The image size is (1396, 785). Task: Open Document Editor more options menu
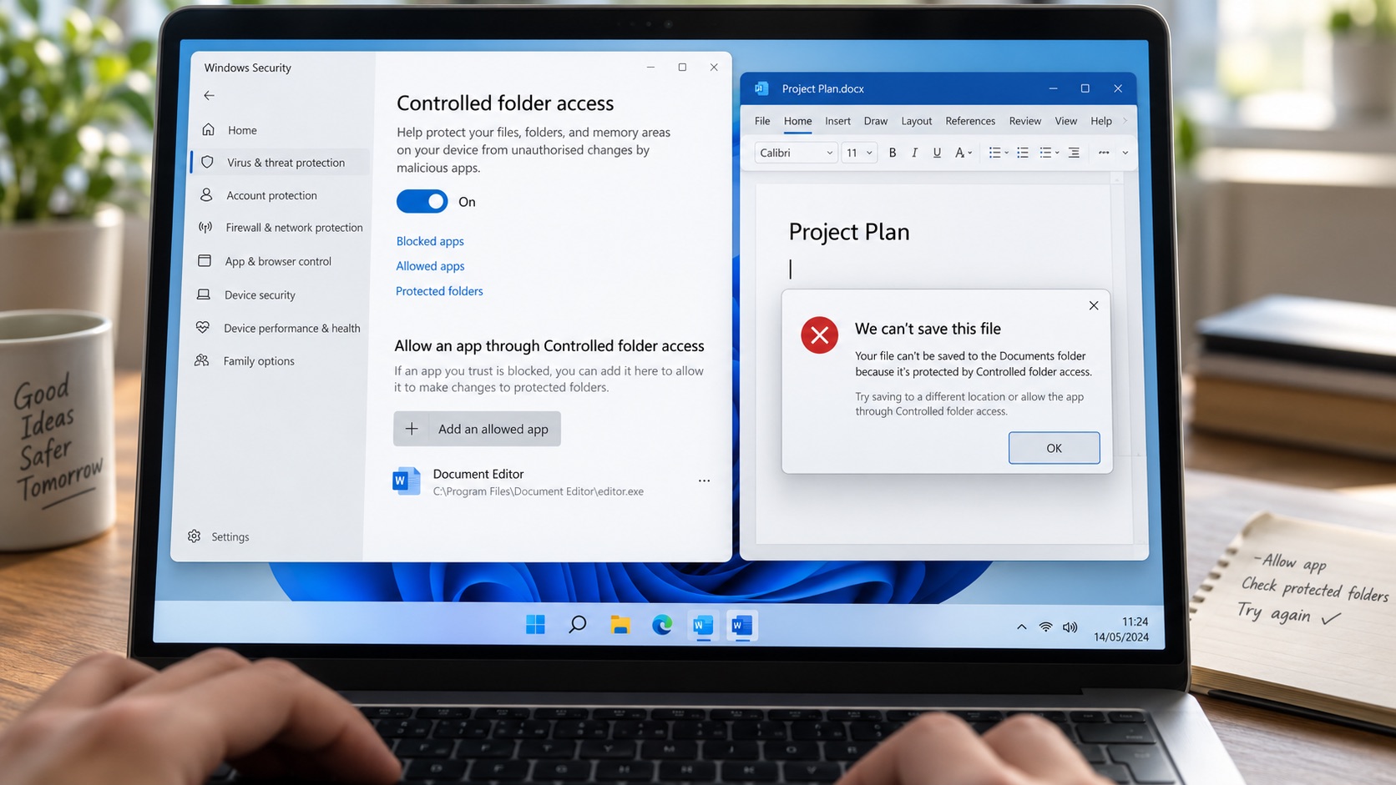[x=704, y=481]
